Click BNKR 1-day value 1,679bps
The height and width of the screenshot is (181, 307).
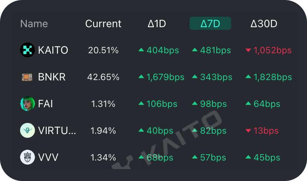click(165, 77)
